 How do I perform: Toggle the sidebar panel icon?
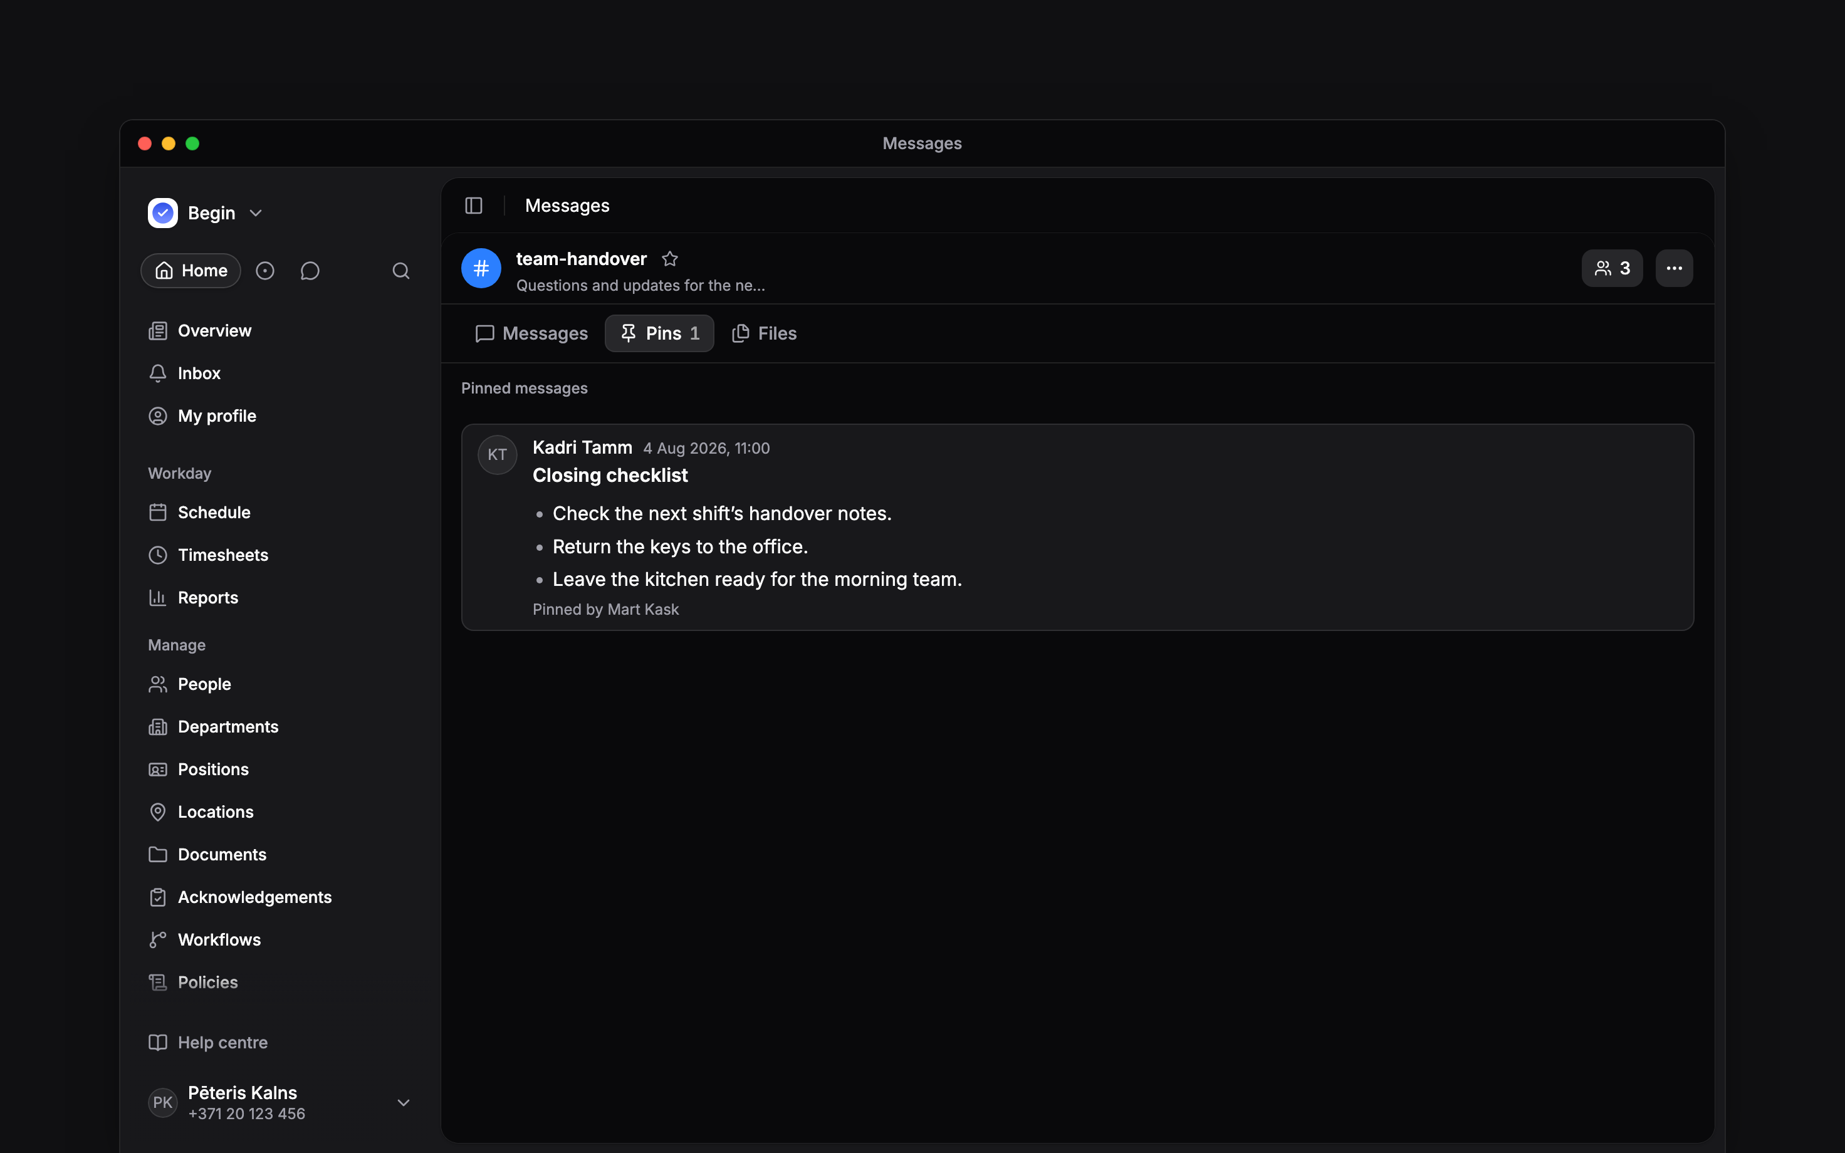click(473, 206)
